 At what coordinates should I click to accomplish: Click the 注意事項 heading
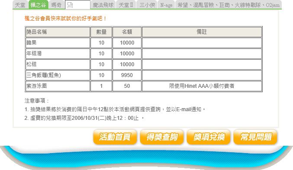coord(36,101)
